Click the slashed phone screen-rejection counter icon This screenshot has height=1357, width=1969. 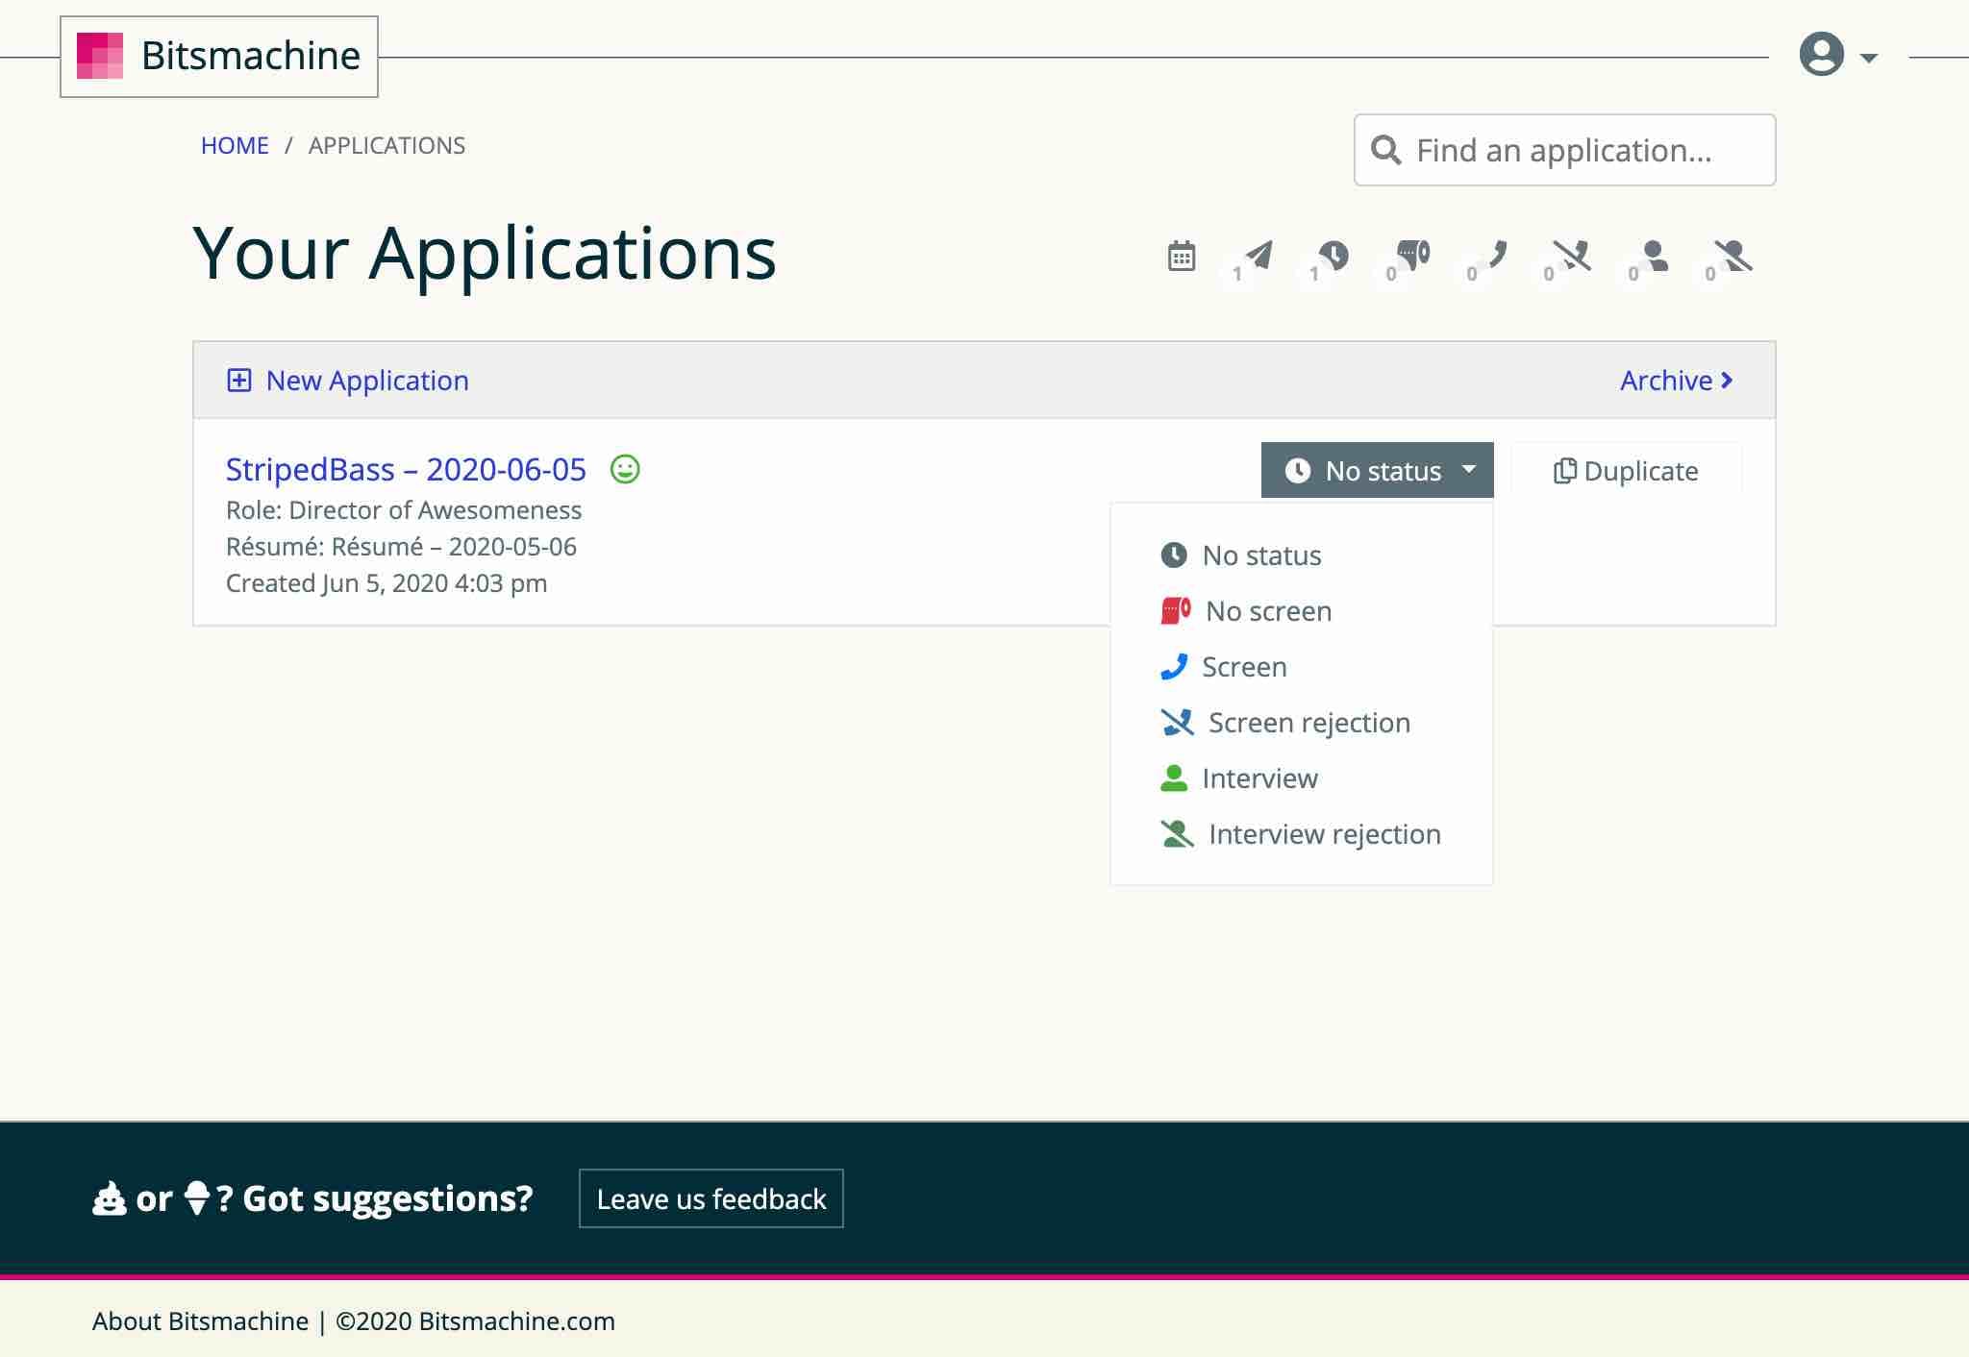pos(1572,256)
